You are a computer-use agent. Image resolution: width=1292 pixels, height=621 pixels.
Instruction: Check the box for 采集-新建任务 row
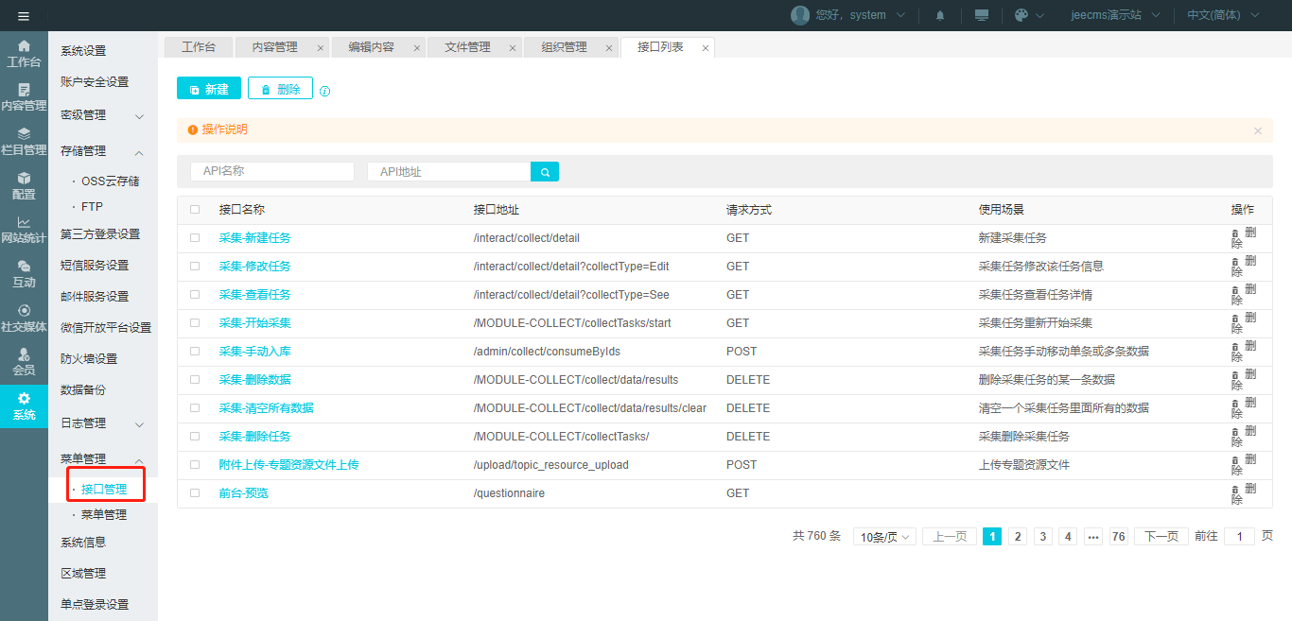coord(195,238)
